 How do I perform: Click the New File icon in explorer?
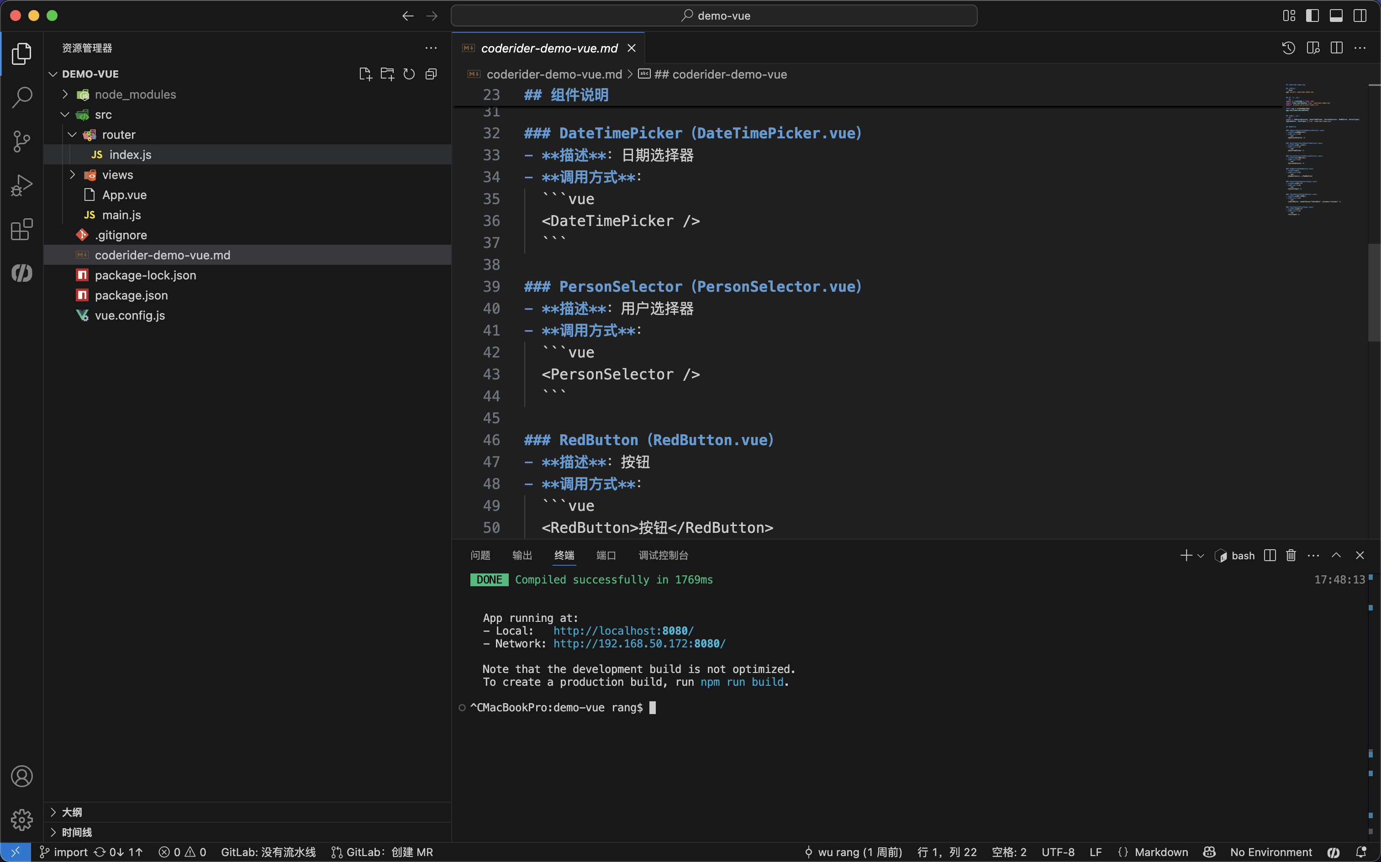(365, 74)
